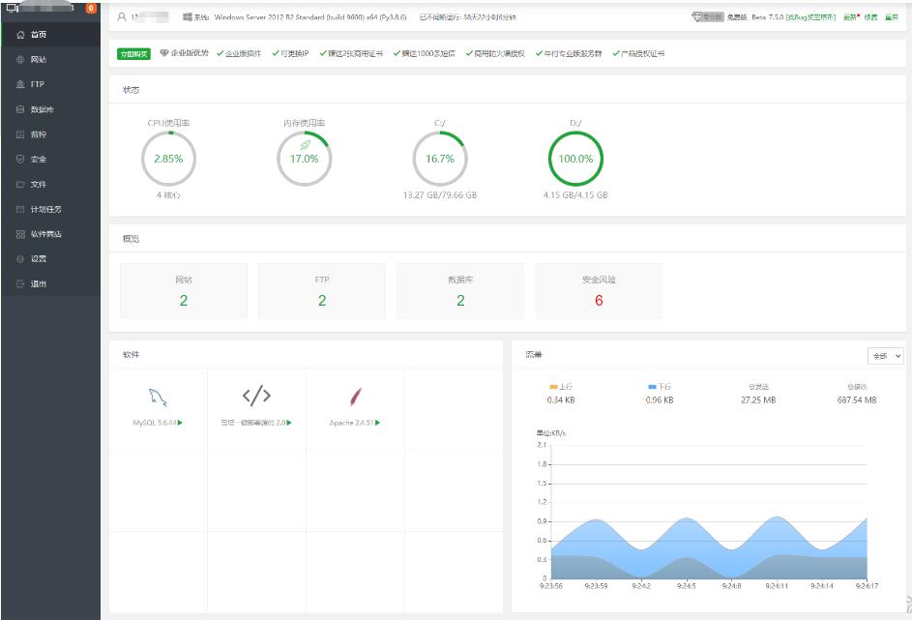The width and height of the screenshot is (912, 620).
Task: Click the Apache feather icon
Action: (354, 396)
